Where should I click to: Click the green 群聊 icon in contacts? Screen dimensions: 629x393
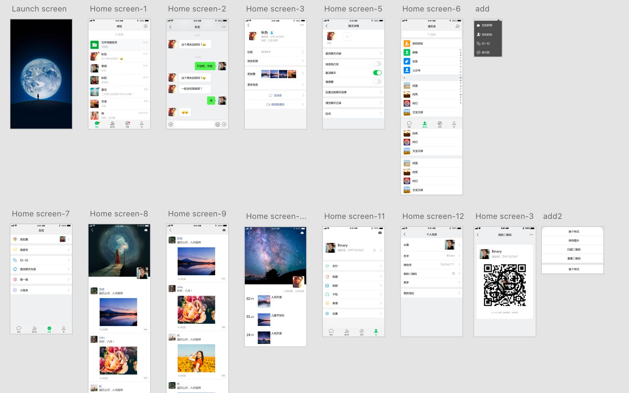[x=407, y=52]
